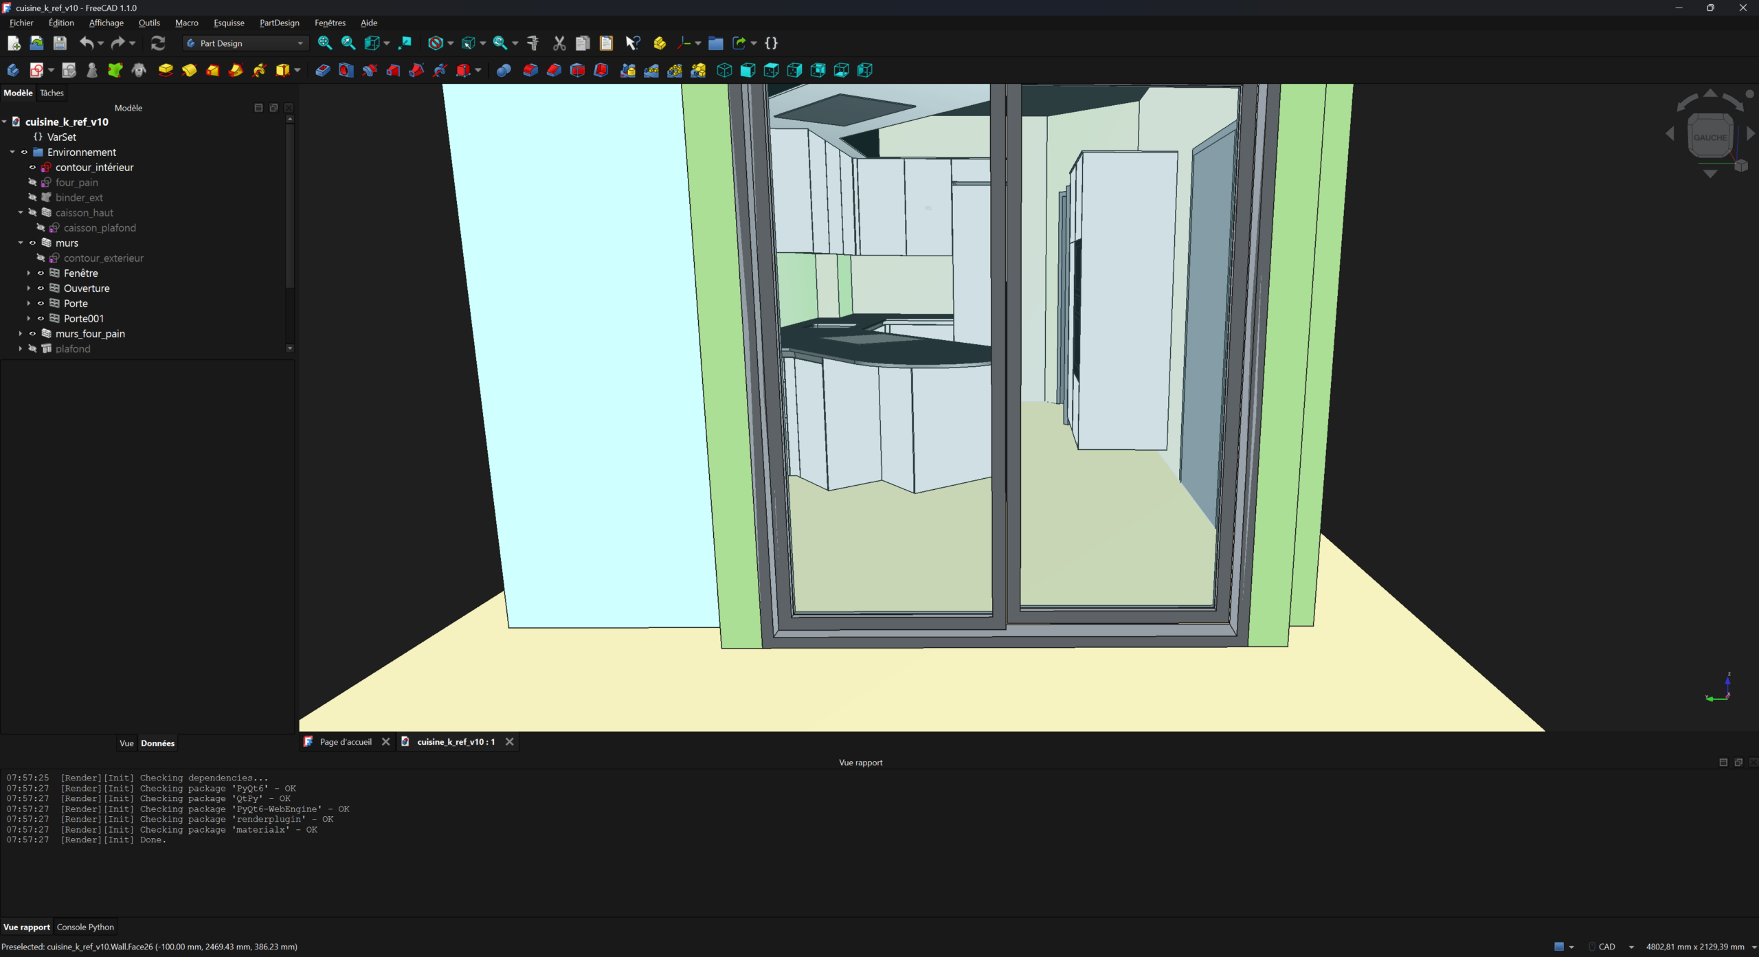Show the four_pain item

[32, 183]
